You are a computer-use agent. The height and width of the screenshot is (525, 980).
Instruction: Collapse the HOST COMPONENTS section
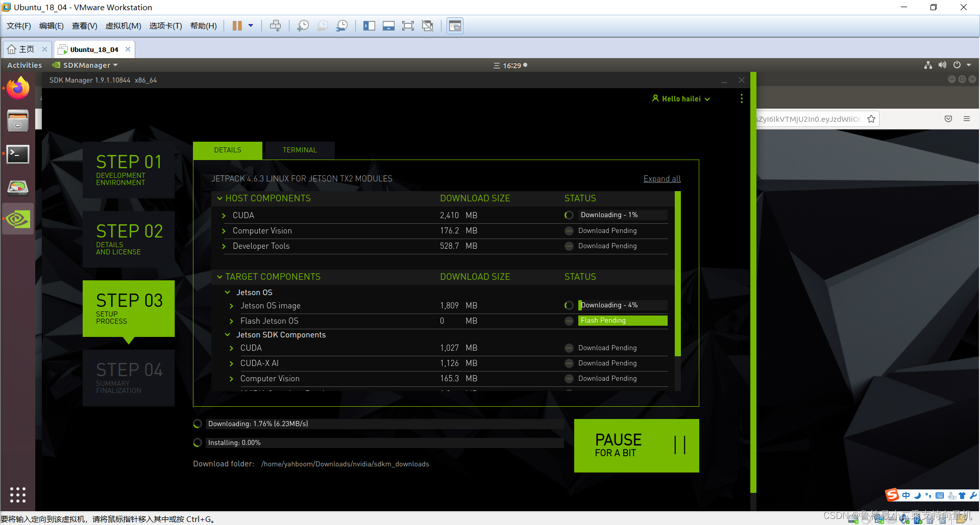[220, 198]
